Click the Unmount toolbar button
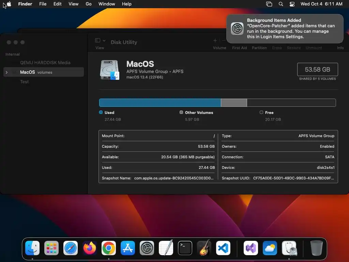This screenshot has width=349, height=262. pos(314,48)
